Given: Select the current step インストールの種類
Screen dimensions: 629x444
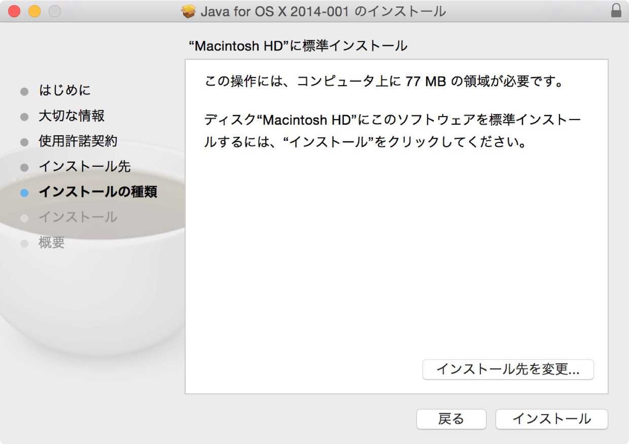Looking at the screenshot, I should point(98,192).
